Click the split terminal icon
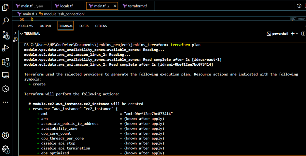Screen dimensions: 306x156 click(303, 34)
